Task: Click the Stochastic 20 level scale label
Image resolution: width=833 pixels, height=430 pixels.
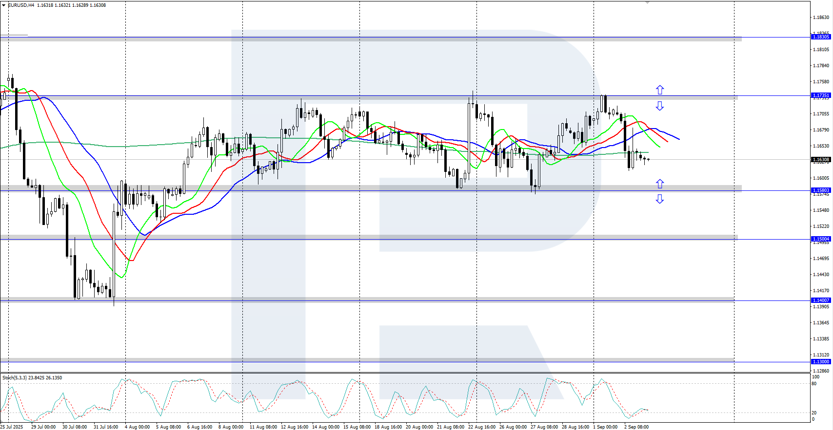Action: pos(814,413)
